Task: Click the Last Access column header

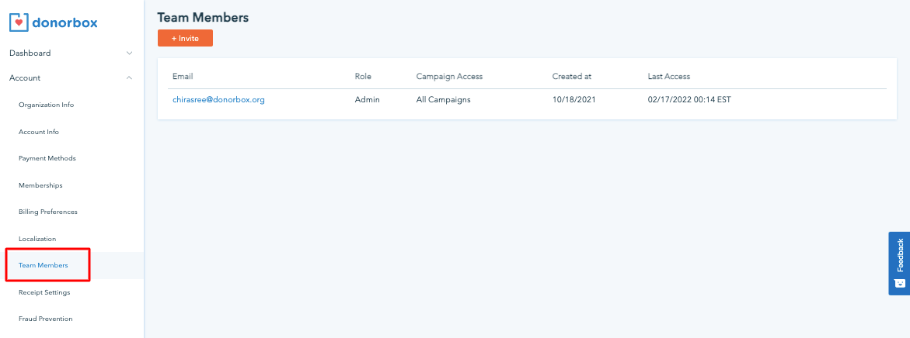Action: click(x=668, y=76)
